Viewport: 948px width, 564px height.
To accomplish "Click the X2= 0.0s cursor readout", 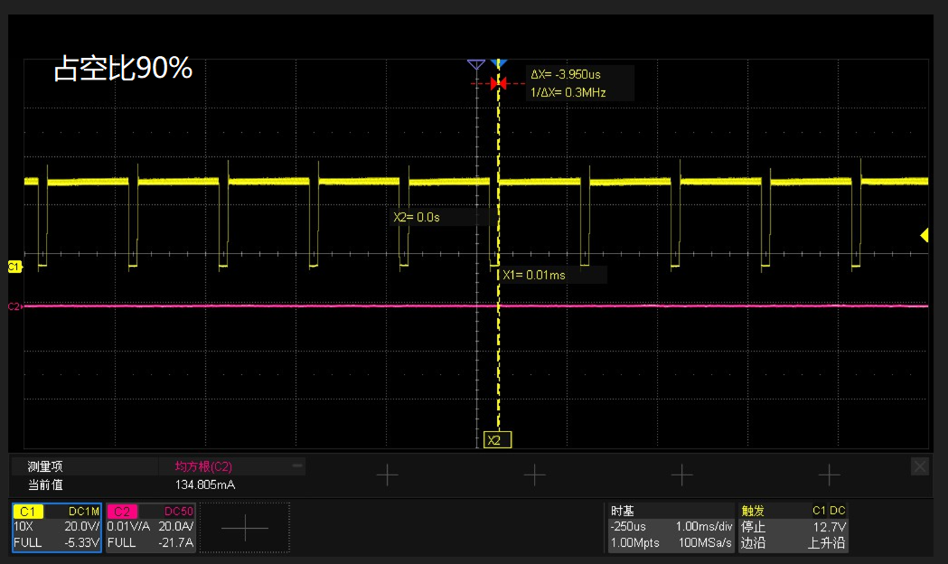I will click(x=417, y=217).
